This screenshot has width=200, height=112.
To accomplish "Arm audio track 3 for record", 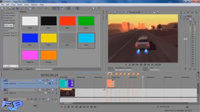I will (x=28, y=99).
